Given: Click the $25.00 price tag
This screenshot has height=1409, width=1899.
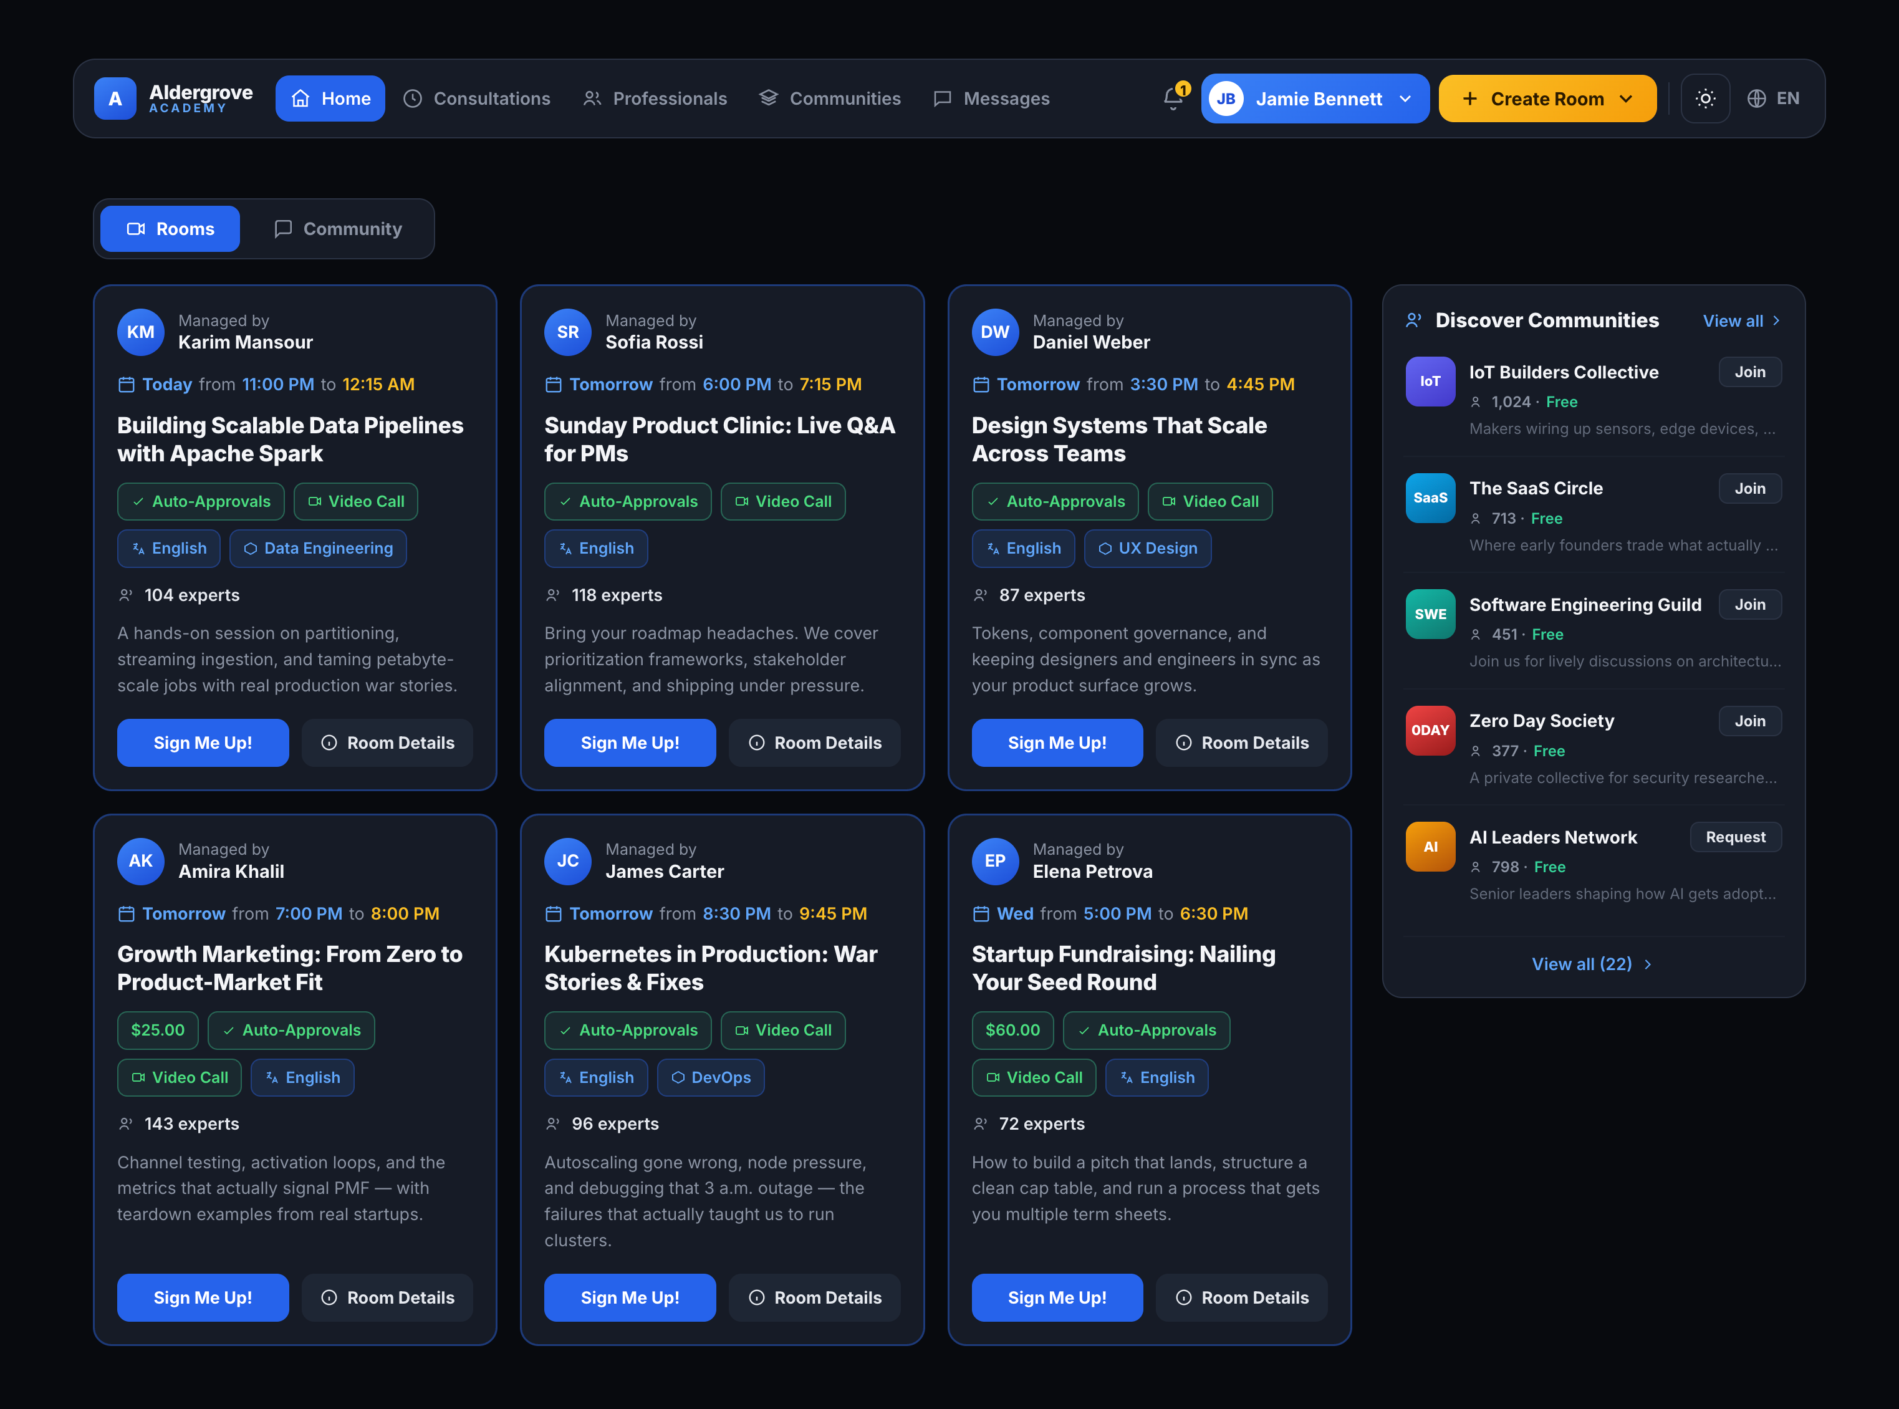Looking at the screenshot, I should tap(158, 1031).
